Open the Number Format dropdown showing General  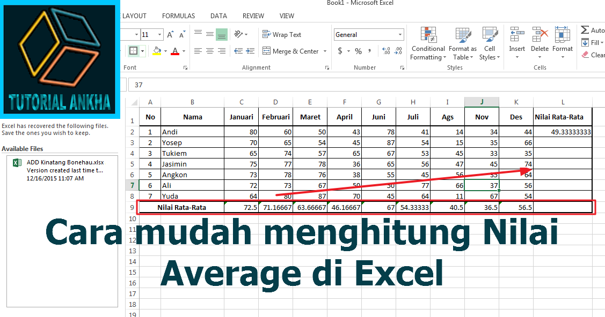click(x=368, y=34)
